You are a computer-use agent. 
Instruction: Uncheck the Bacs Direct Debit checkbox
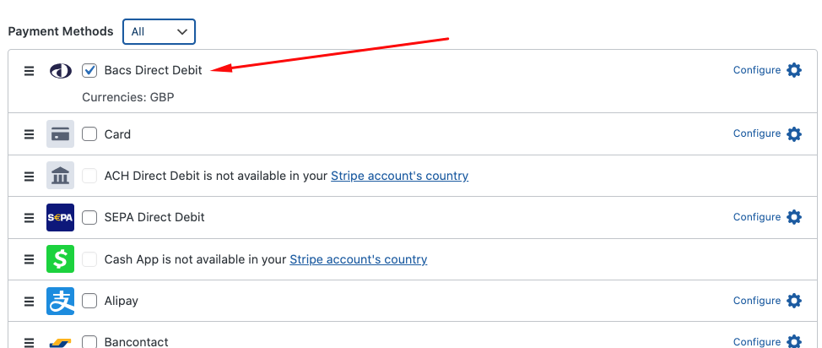tap(89, 71)
